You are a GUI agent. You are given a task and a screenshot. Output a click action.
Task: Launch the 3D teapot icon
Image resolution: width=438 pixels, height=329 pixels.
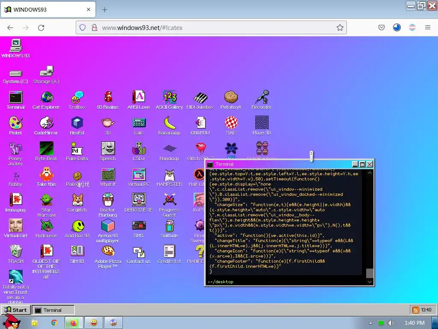click(108, 126)
